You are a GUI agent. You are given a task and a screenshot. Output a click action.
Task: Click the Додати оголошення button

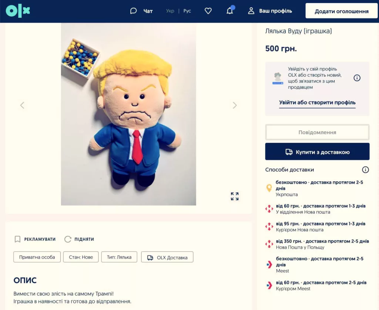341,11
